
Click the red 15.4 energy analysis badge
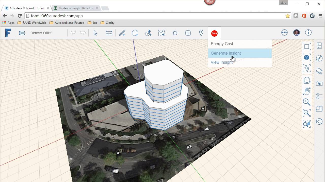coord(214,33)
